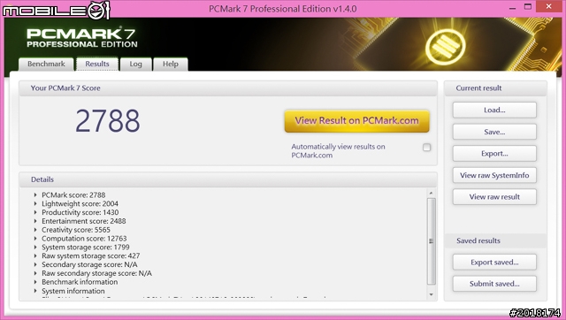Expand the Raw system storage score: 427 row
This screenshot has height=320, width=566.
[35, 255]
